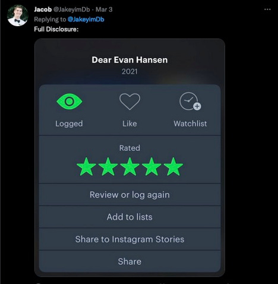Choose Review or log again
The image size is (278, 284).
coord(129,195)
